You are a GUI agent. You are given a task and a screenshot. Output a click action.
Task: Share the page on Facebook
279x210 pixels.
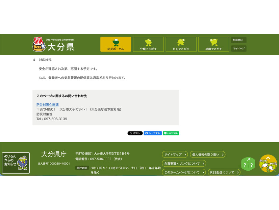click(153, 133)
